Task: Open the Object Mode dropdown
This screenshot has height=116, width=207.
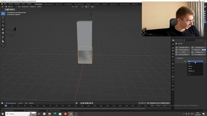Action: (x=11, y=7)
